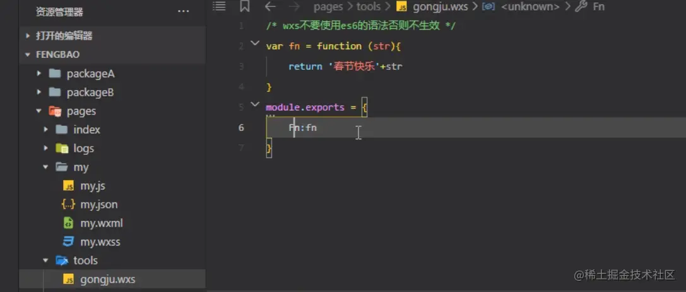Click line number 6 in the gutter
686x292 pixels.
pyautogui.click(x=242, y=128)
